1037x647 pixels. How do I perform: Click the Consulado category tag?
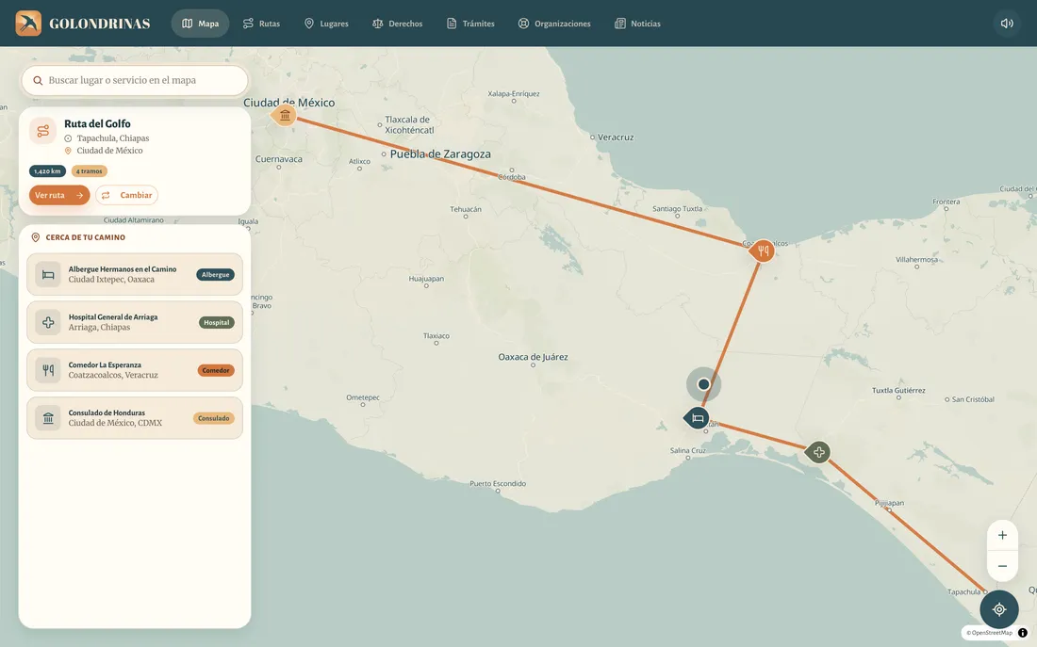click(214, 418)
